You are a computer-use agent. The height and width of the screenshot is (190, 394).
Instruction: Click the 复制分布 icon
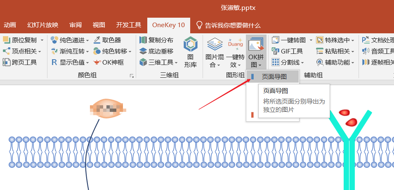tap(143, 40)
